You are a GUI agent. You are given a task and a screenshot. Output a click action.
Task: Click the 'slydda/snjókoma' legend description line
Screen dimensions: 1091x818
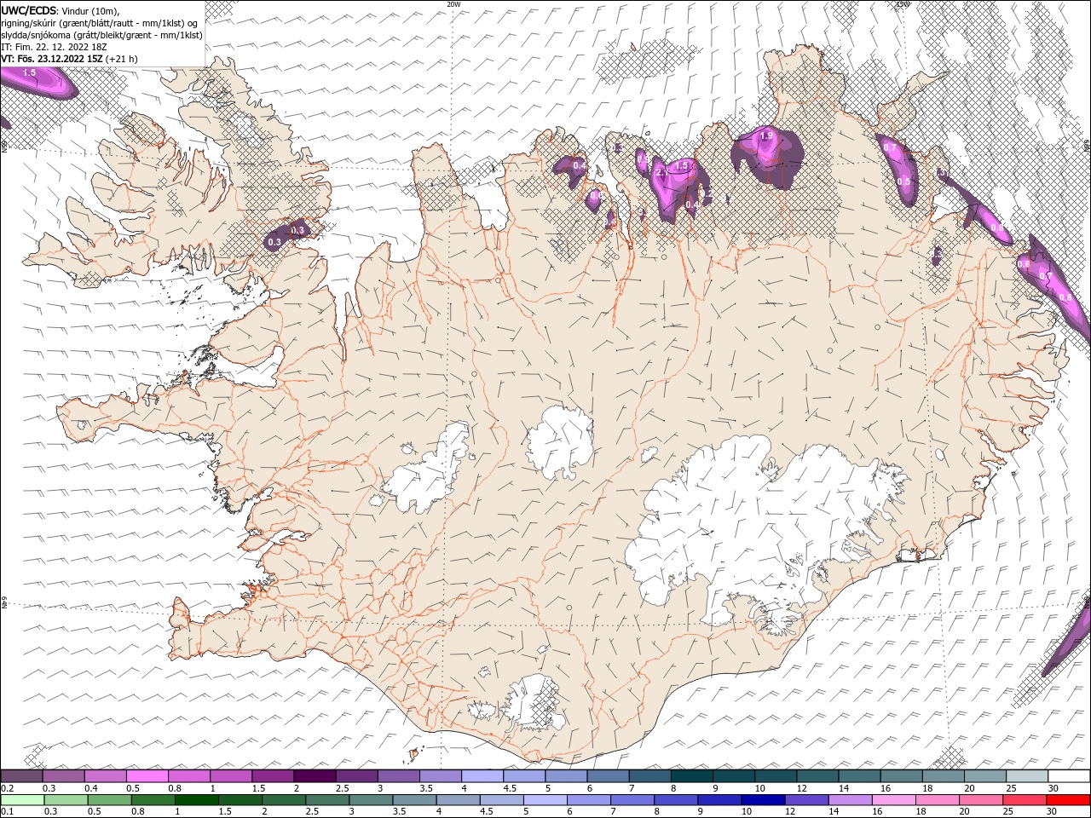point(101,35)
